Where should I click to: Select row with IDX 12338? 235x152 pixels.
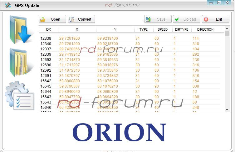coord(130,38)
